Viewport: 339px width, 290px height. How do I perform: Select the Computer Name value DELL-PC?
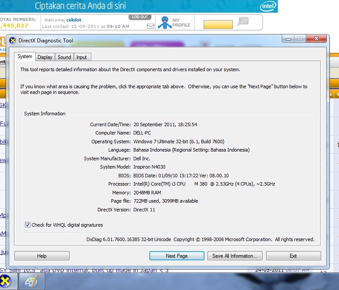142,133
